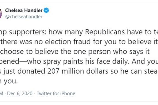Click the blue verified badge
The height and width of the screenshot is (105, 158).
click(46, 11)
